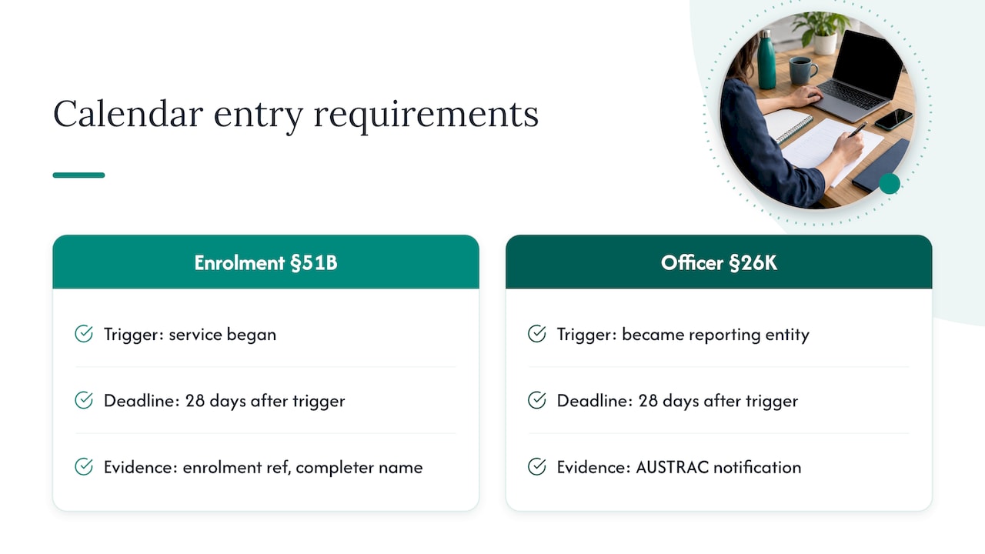Viewport: 985px width, 554px height.
Task: Click the checkmark beside 'Trigger: became reporting entity'
Action: 537,334
